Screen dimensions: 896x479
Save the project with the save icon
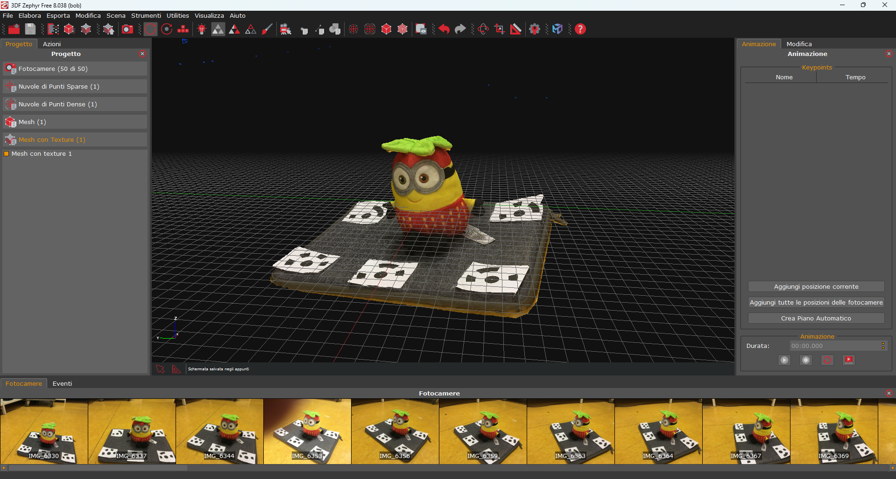30,29
